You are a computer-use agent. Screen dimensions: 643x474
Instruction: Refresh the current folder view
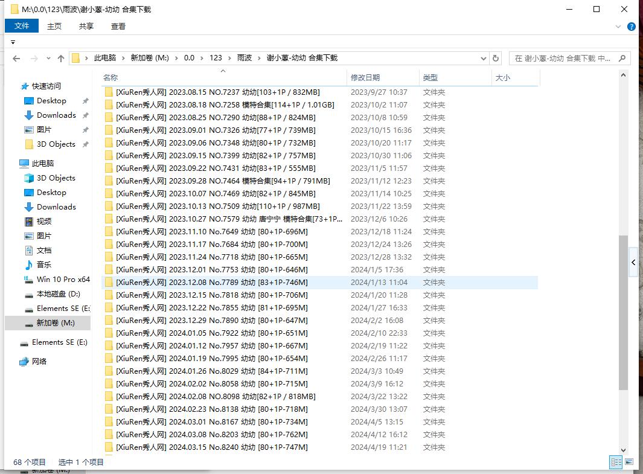click(x=495, y=58)
